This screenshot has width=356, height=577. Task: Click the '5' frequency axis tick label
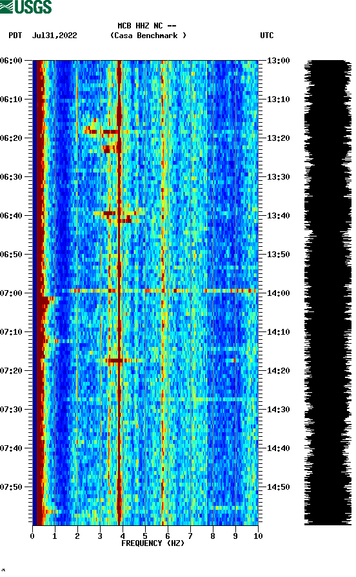tap(145, 536)
